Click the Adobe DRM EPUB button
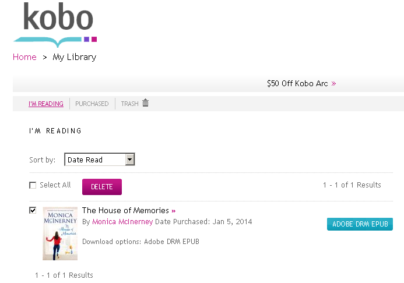 (360, 224)
